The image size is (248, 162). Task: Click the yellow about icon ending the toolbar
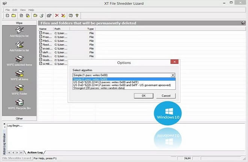[77, 15]
